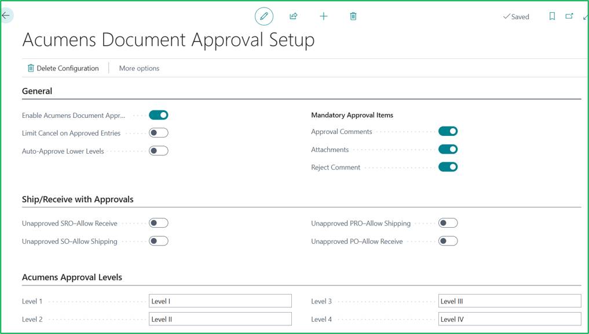Screen dimensions: 589x334
Task: Collapse Ship/Receive with Approvals section
Action: (x=78, y=199)
